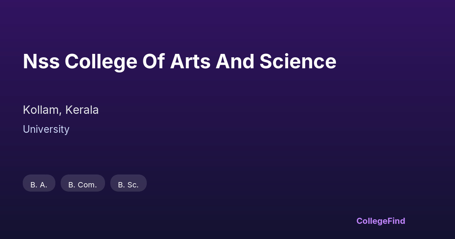Click the letters Sc. in the third chip
The image size is (455, 239).
(133, 185)
